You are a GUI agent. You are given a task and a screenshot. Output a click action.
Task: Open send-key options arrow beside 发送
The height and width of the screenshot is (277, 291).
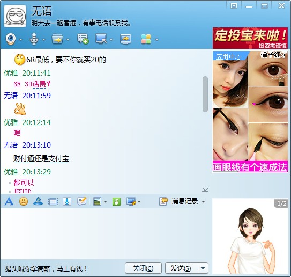[203, 268]
